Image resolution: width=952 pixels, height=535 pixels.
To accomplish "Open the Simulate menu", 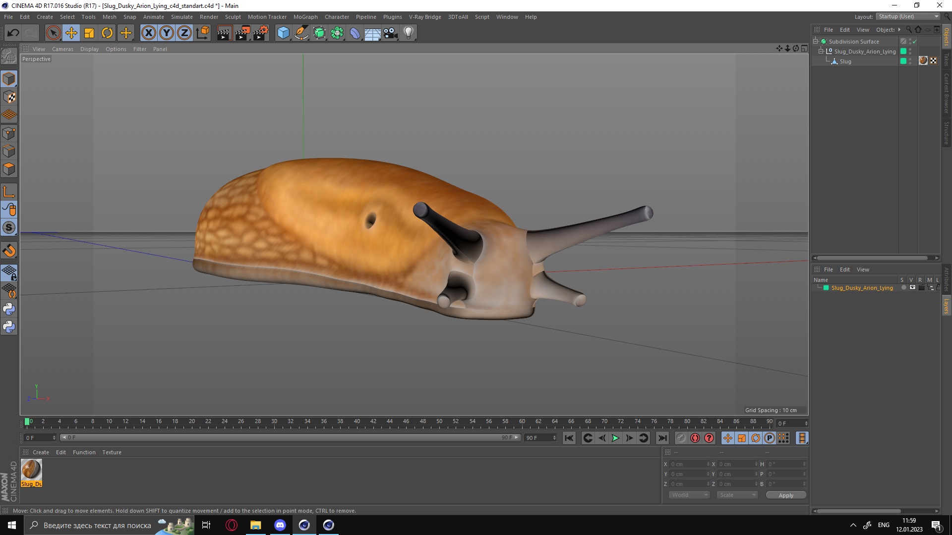I will [182, 17].
